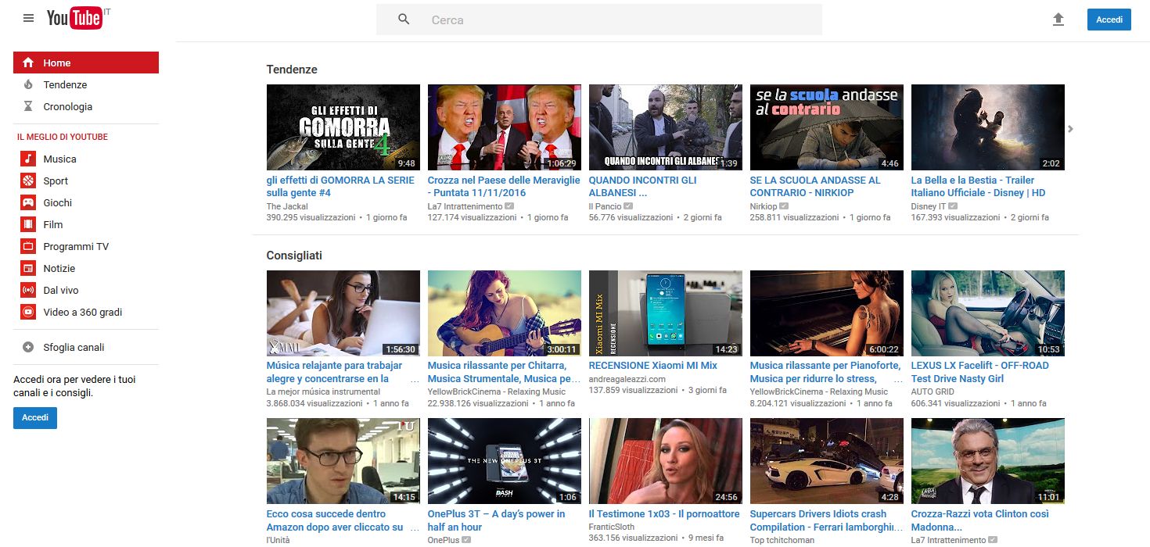
Task: Click the Dal vivo broadcast icon
Action: point(28,290)
